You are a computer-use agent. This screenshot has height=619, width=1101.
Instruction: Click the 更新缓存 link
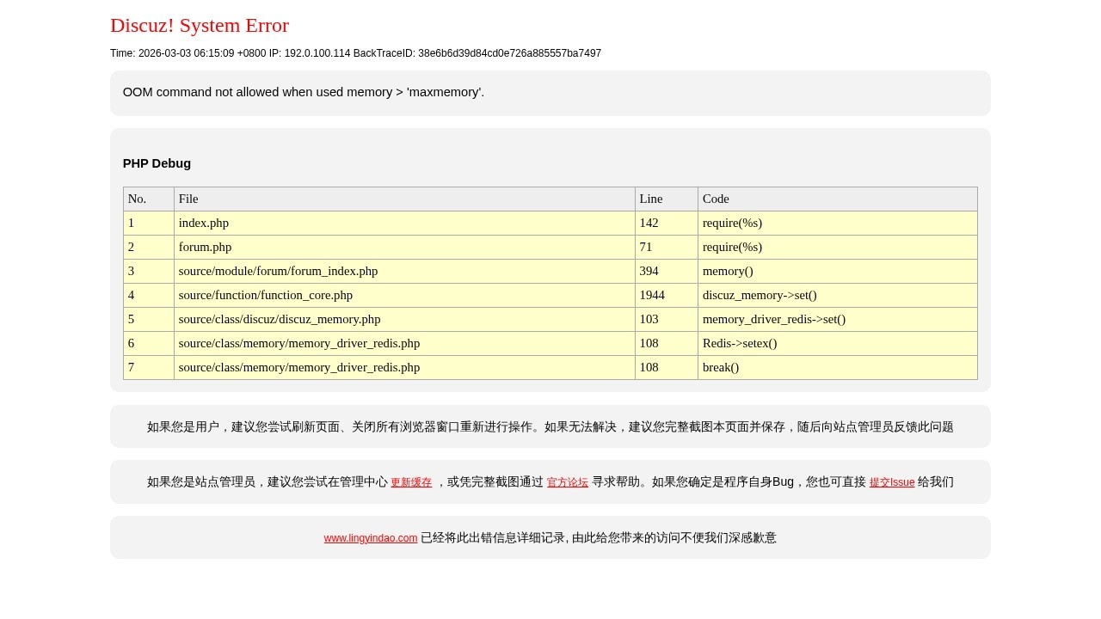[411, 482]
